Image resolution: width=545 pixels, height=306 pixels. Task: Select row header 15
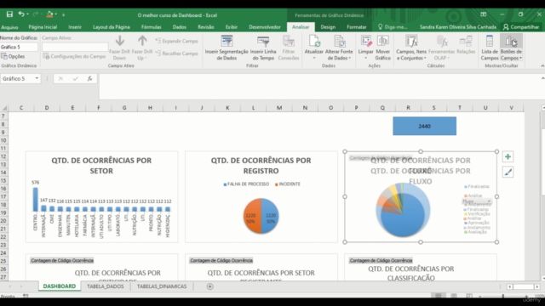[3, 180]
